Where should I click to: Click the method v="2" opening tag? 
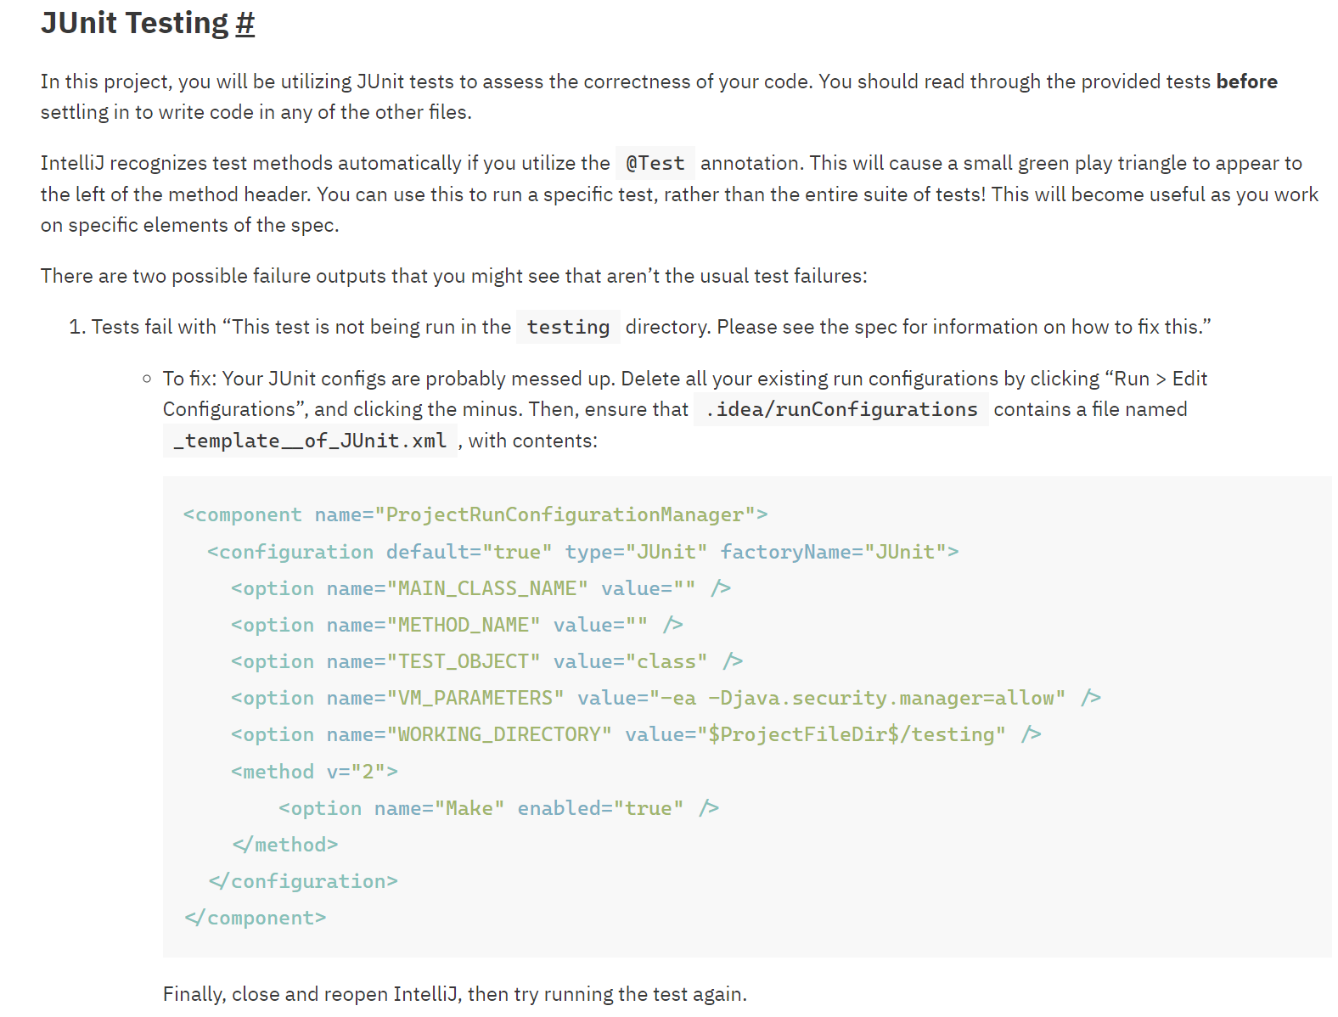pos(314,772)
